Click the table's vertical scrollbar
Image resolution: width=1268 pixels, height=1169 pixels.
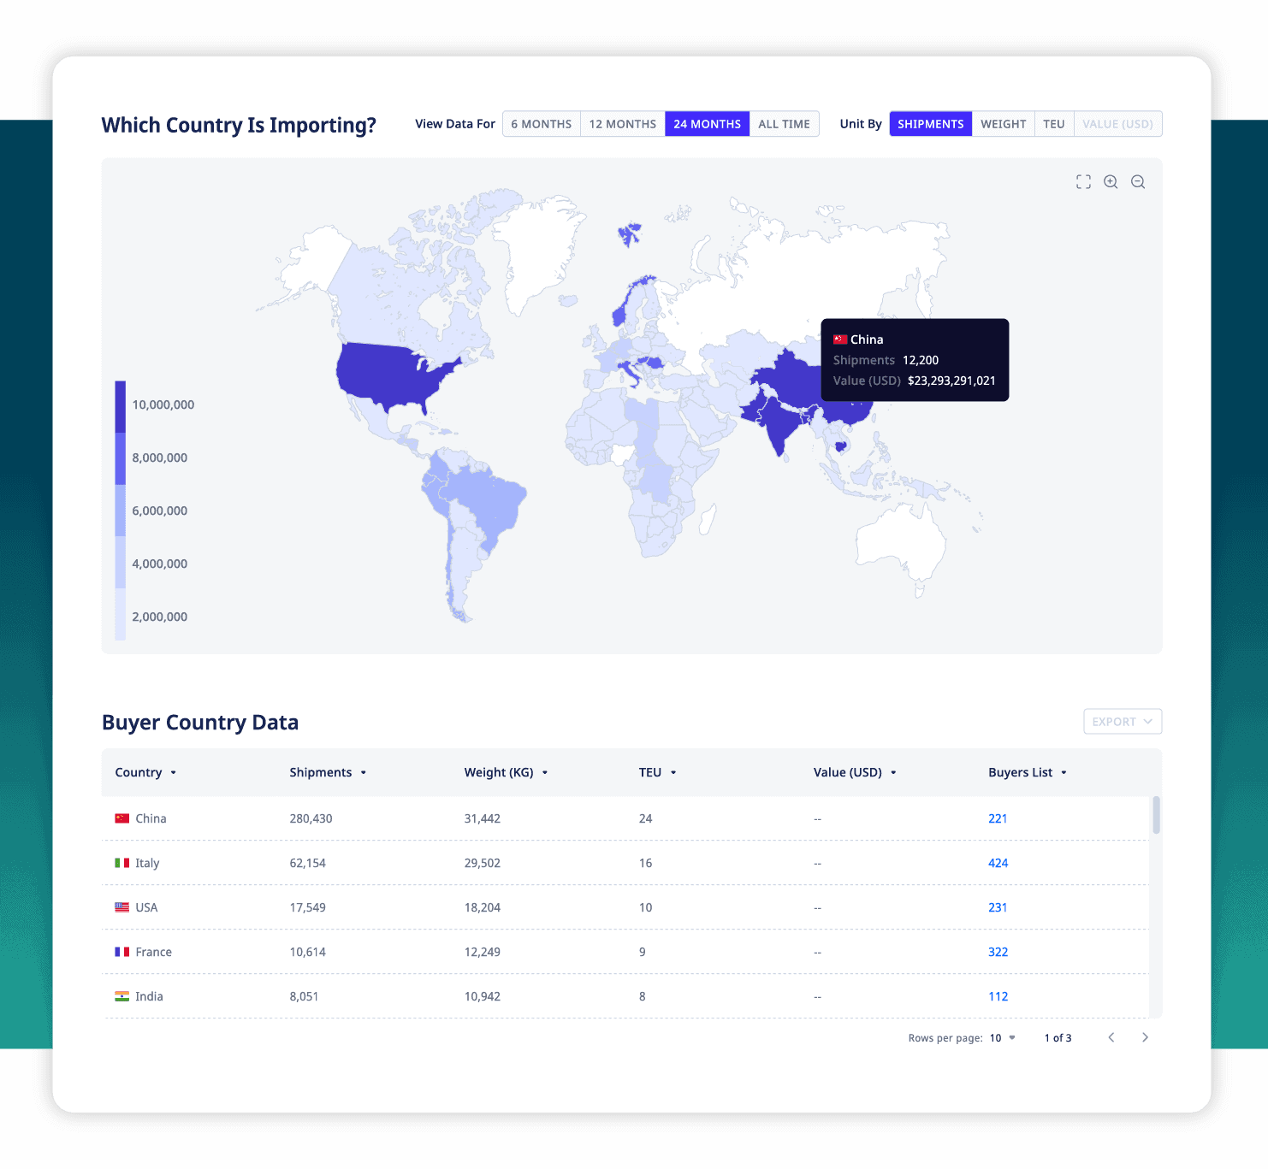point(1156,815)
